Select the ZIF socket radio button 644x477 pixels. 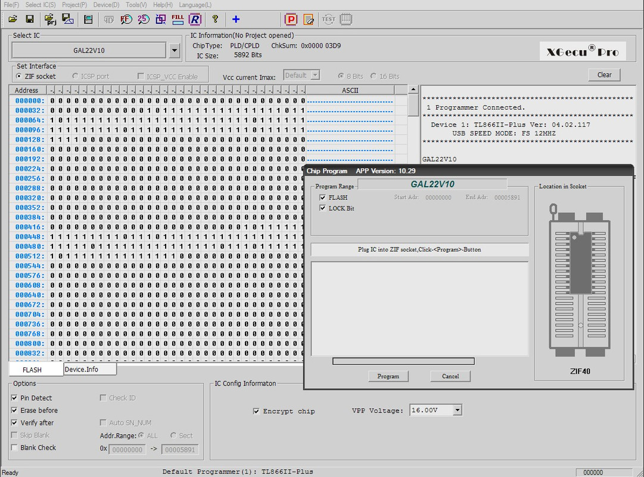18,76
